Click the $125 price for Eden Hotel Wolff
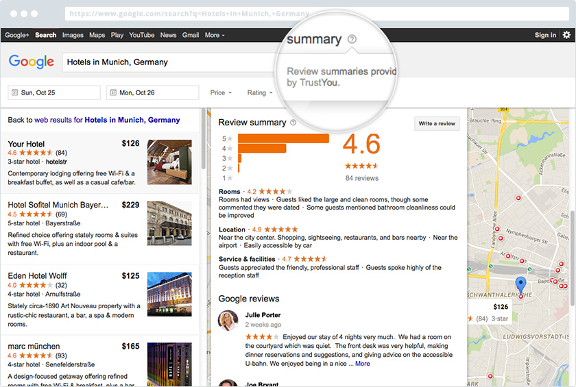Viewport: 576px width, 387px height. (130, 275)
